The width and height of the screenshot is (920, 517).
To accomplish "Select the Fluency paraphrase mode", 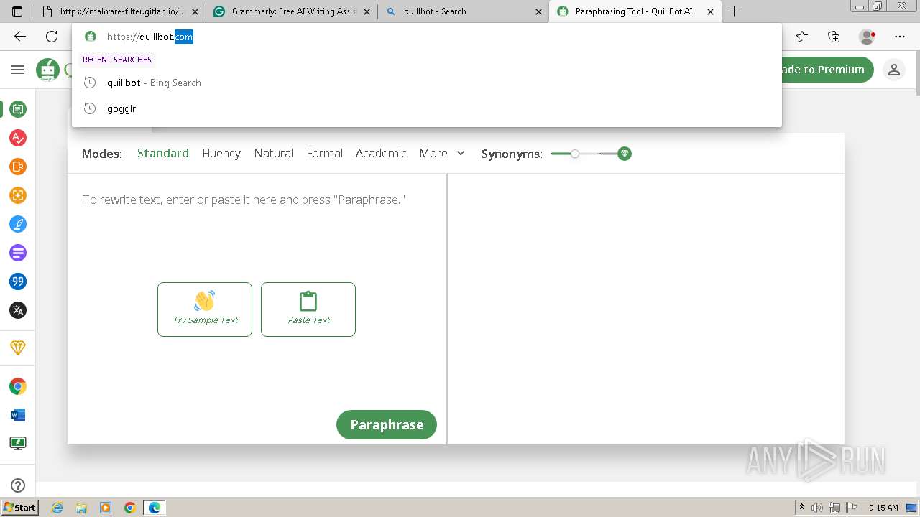I will click(221, 153).
